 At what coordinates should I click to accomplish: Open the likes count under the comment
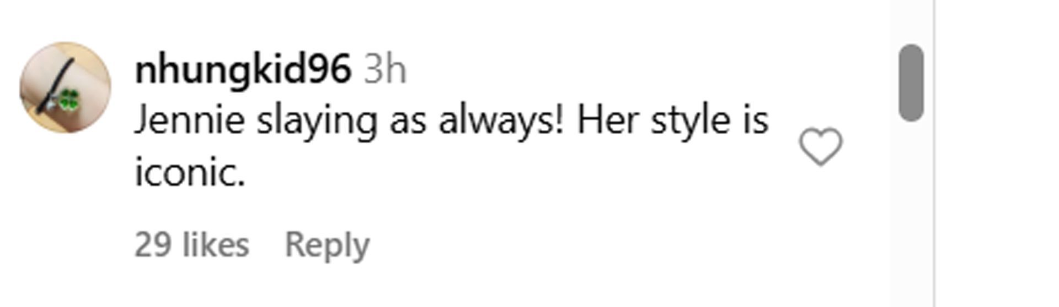[x=191, y=244]
